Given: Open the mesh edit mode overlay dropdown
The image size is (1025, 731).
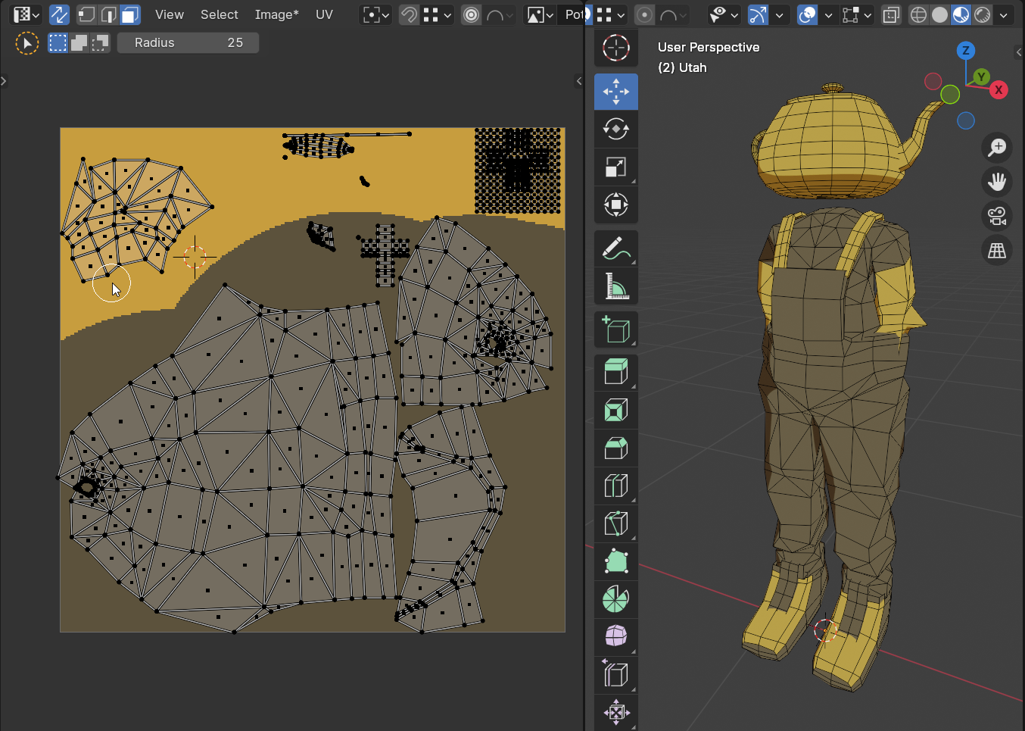Looking at the screenshot, I should tap(857, 14).
